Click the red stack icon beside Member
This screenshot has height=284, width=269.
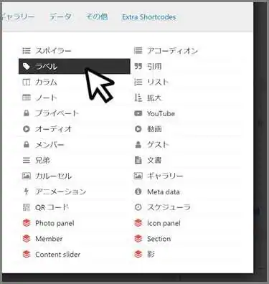click(27, 239)
